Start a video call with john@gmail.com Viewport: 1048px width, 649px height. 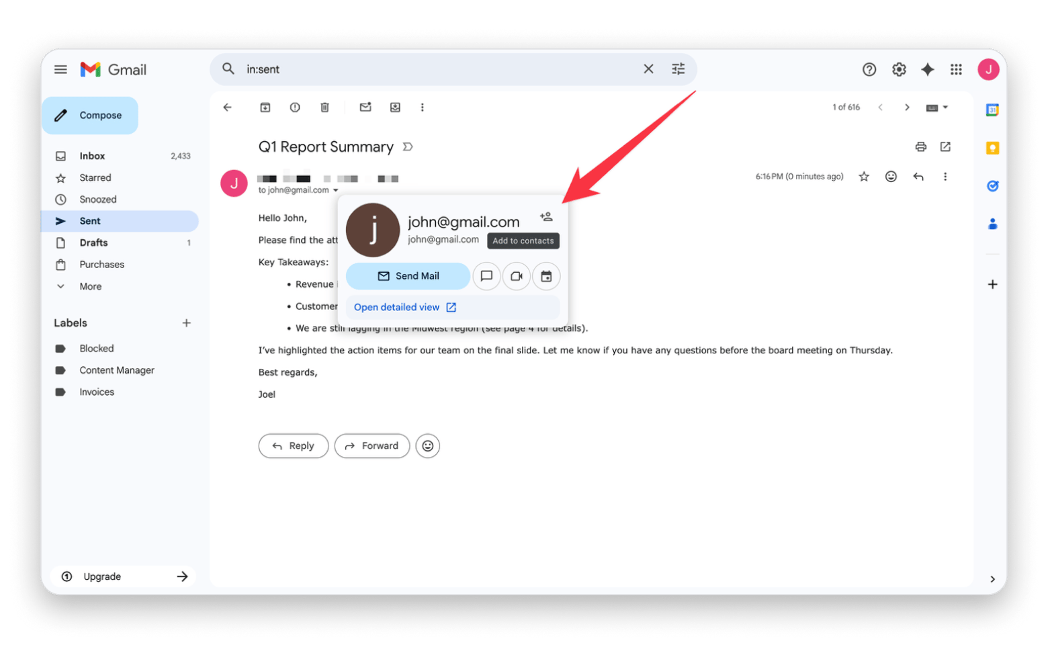[x=516, y=276]
